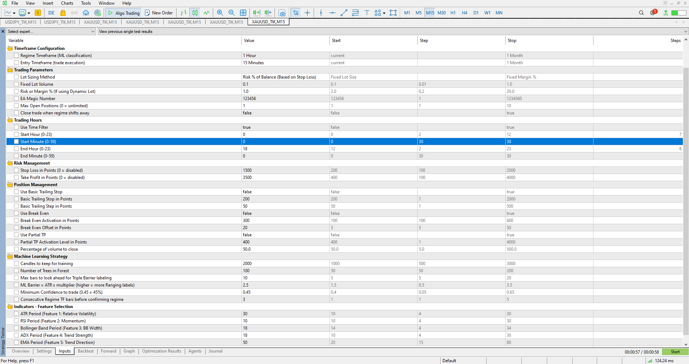Image resolution: width=689 pixels, height=364 pixels.
Task: Switch chart to bar chart type
Action: [183, 13]
